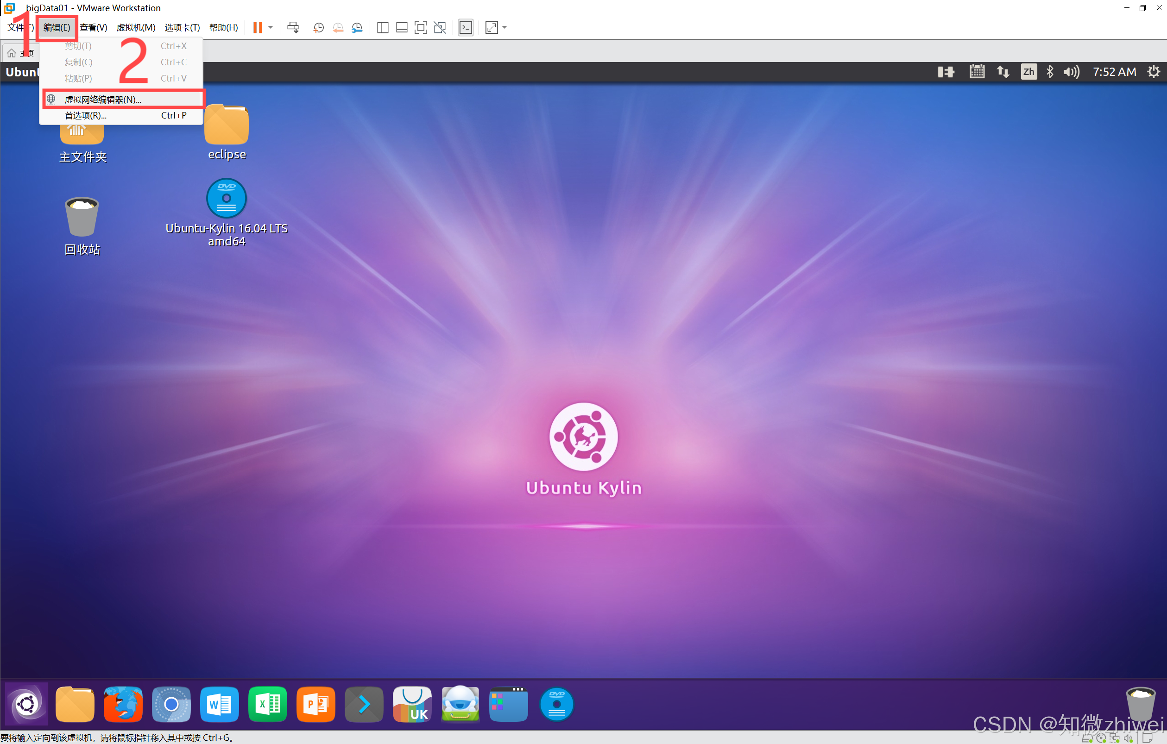Click 首选项(R) preferences item
1167x744 pixels.
click(85, 115)
